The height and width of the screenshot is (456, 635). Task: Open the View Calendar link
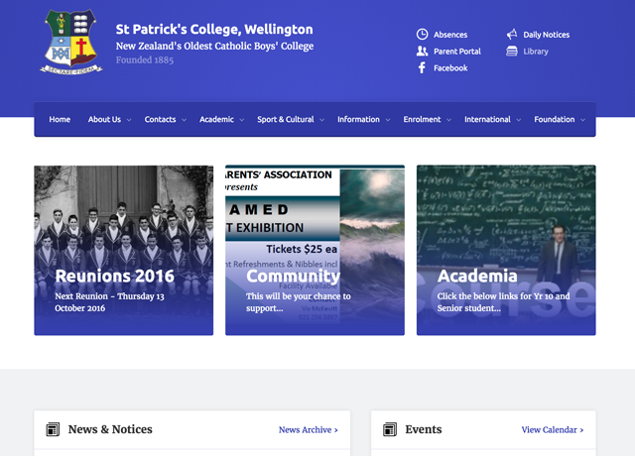[553, 429]
